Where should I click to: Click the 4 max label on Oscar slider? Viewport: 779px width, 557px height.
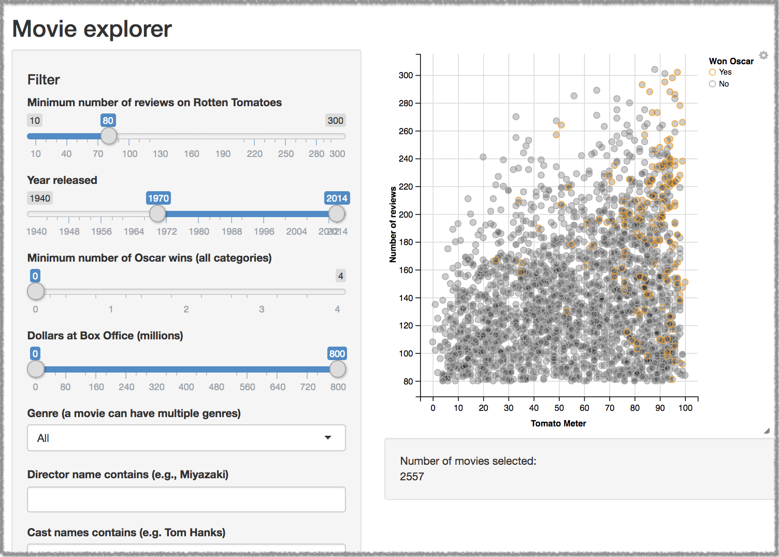340,276
